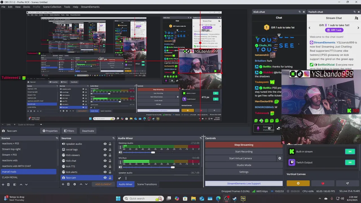Image resolution: width=361 pixels, height=203 pixels.
Task: Click the heart button in Vertical Canvas
Action: [323, 183]
